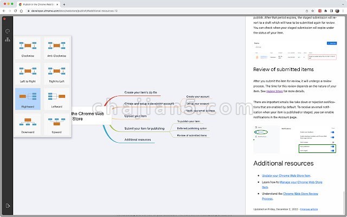The width and height of the screenshot is (347, 217).
Task: Select the To publish your item: node
Action: (x=189, y=122)
